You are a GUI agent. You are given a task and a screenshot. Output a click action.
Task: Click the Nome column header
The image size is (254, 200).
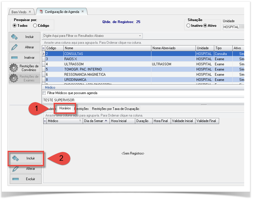tap(107, 48)
